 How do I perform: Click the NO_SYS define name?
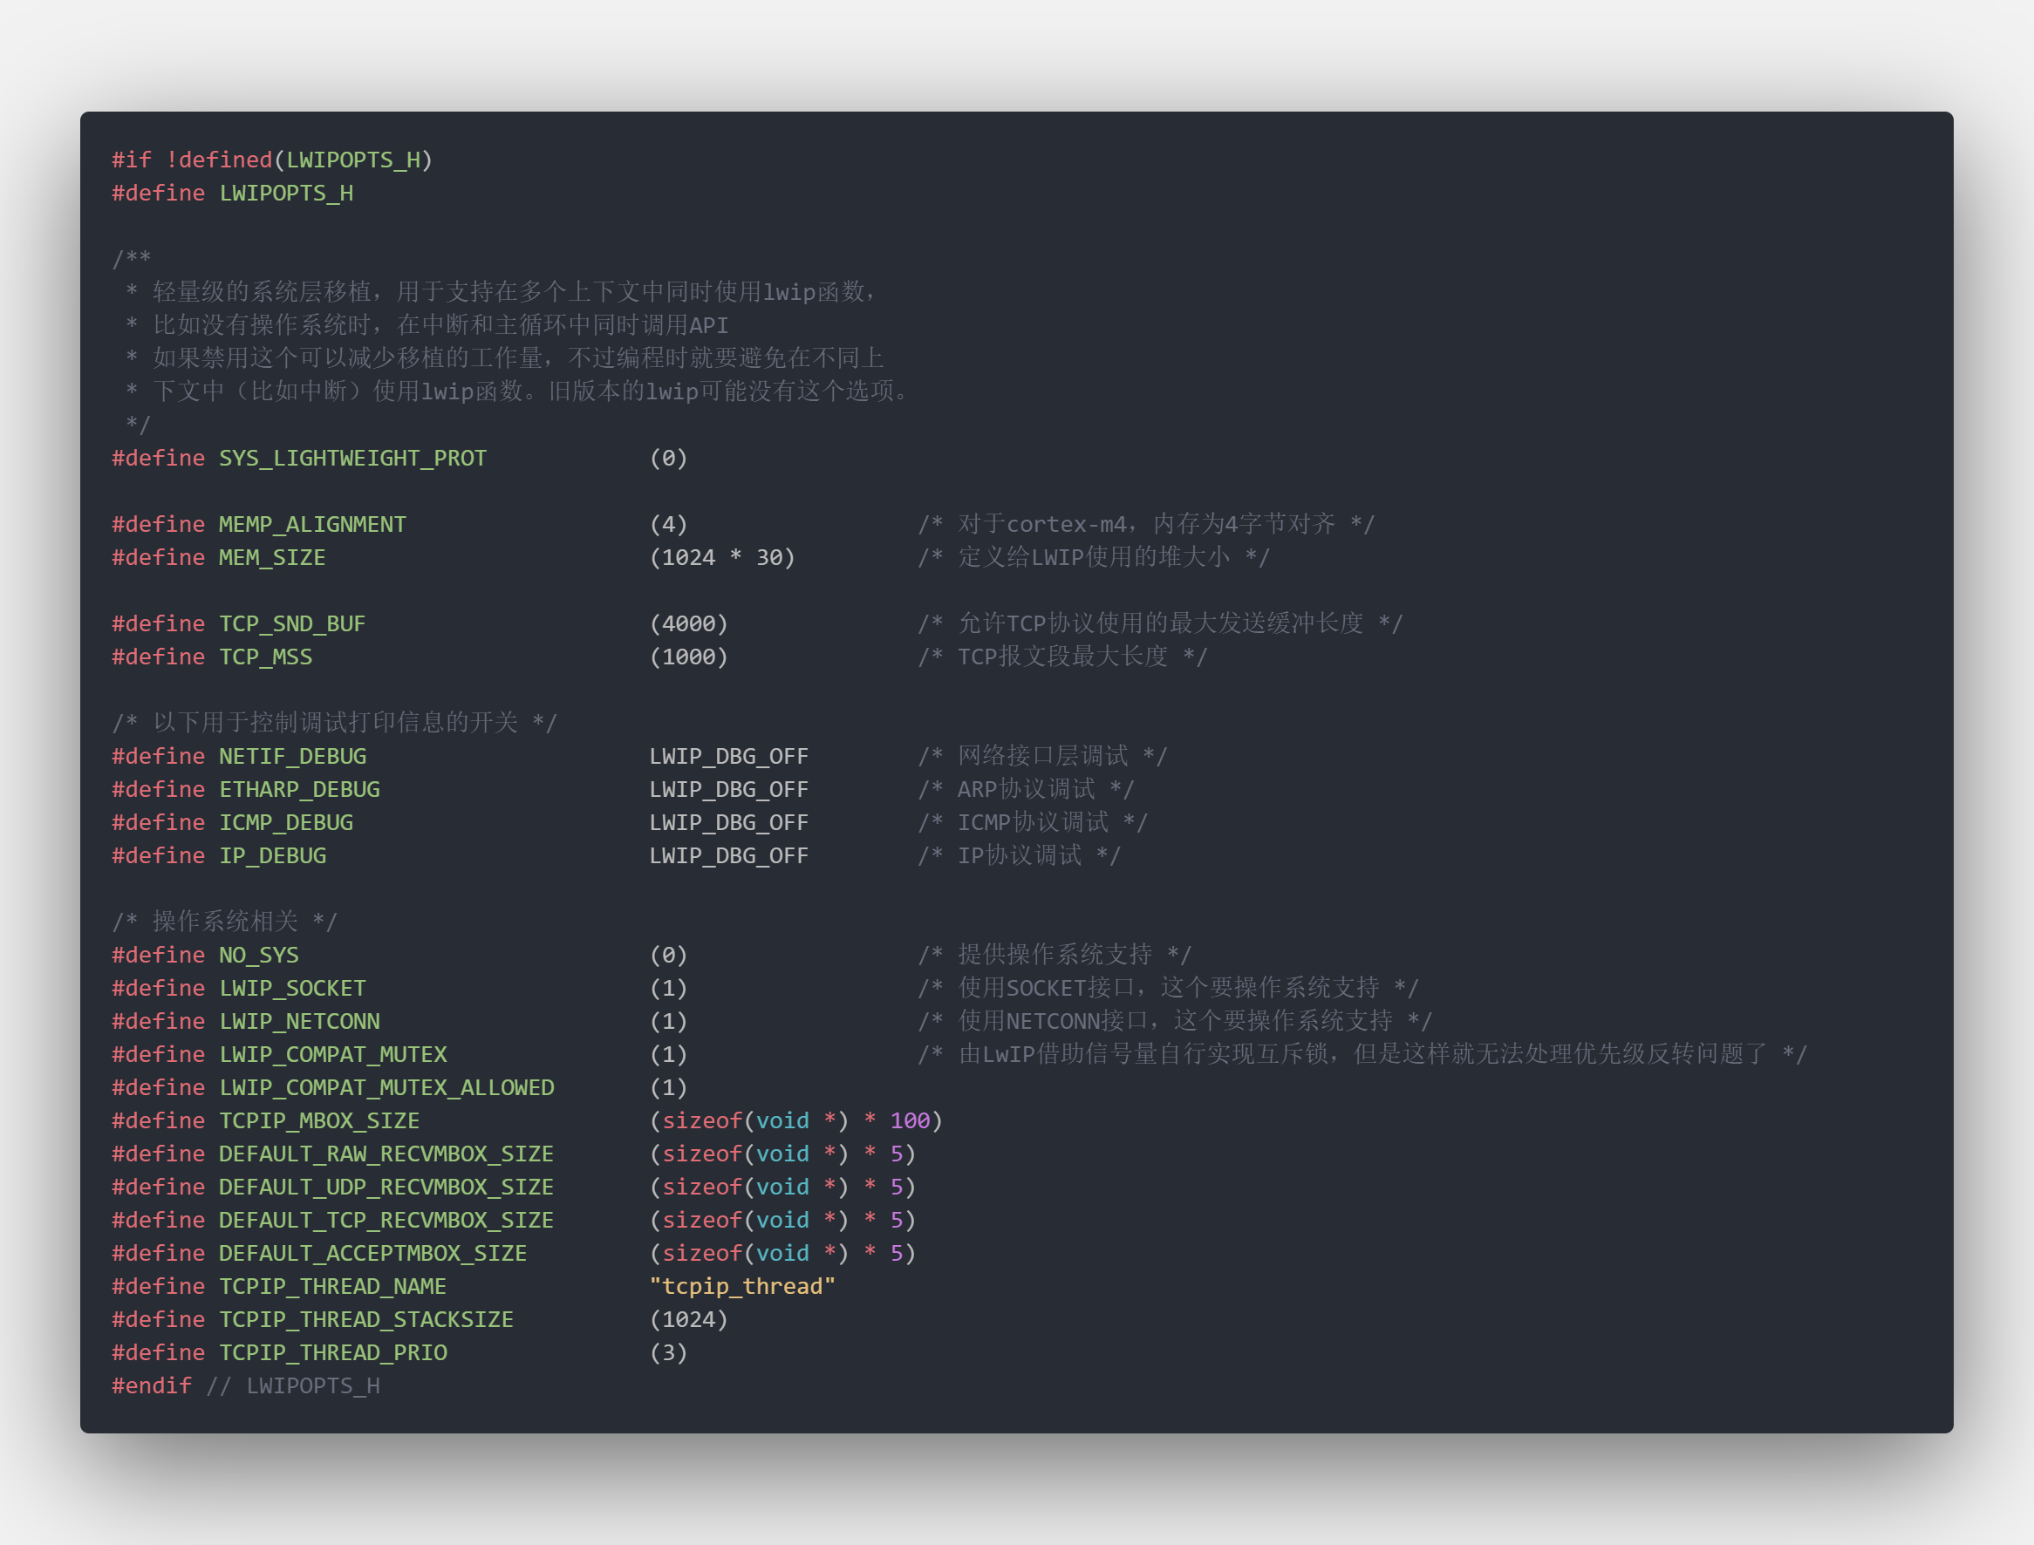tap(258, 955)
